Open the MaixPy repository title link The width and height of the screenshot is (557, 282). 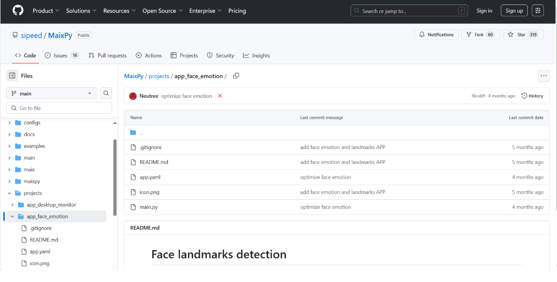tap(60, 35)
